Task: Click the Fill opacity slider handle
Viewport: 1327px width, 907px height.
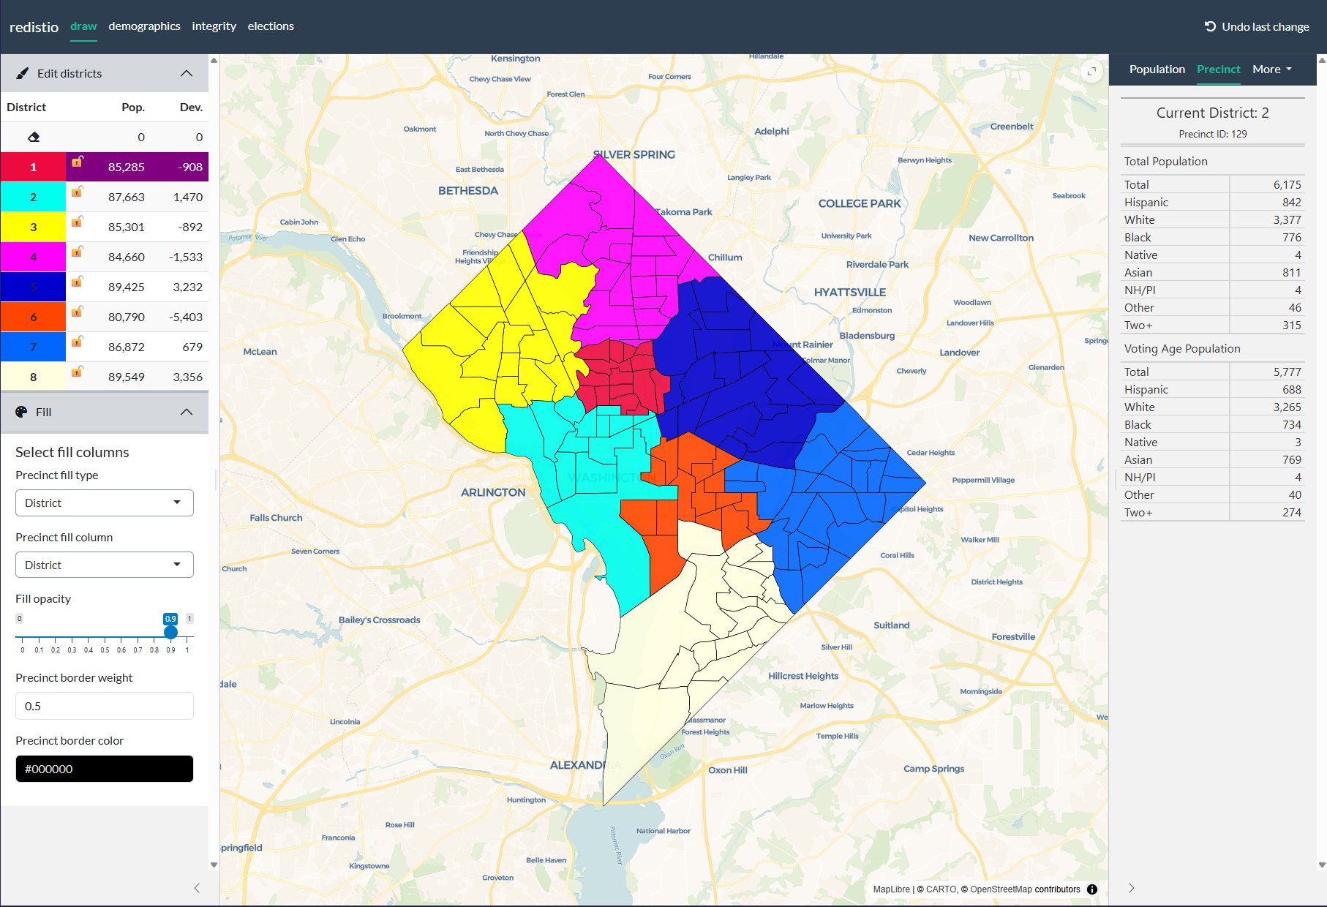Action: point(170,632)
